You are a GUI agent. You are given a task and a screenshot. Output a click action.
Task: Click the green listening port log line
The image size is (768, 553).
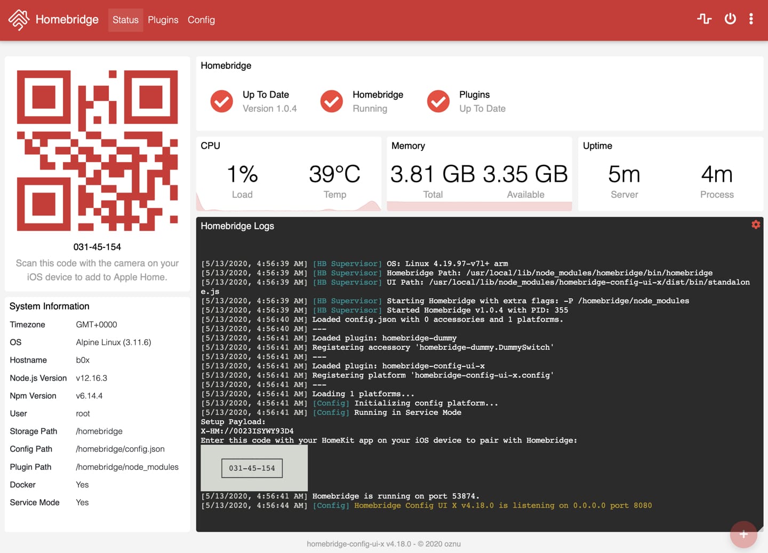point(480,505)
